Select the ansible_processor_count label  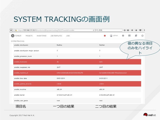click(23, 56)
